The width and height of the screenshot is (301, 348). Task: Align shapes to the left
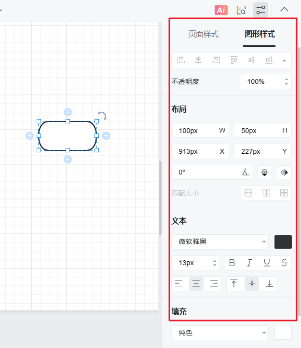pos(181,60)
